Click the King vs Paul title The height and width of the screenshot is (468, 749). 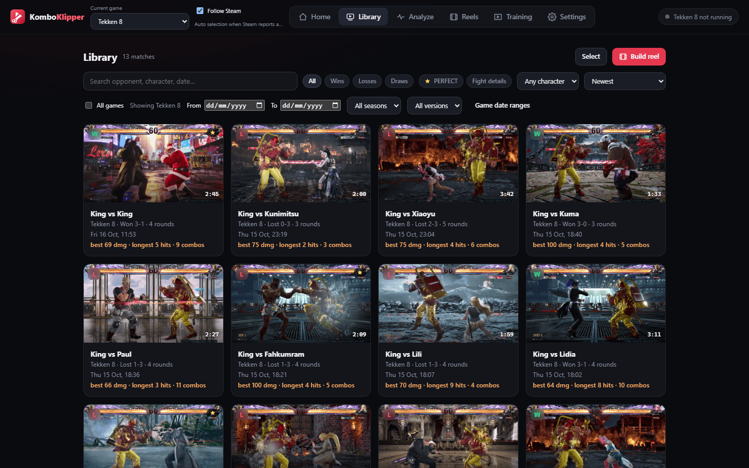coord(111,354)
